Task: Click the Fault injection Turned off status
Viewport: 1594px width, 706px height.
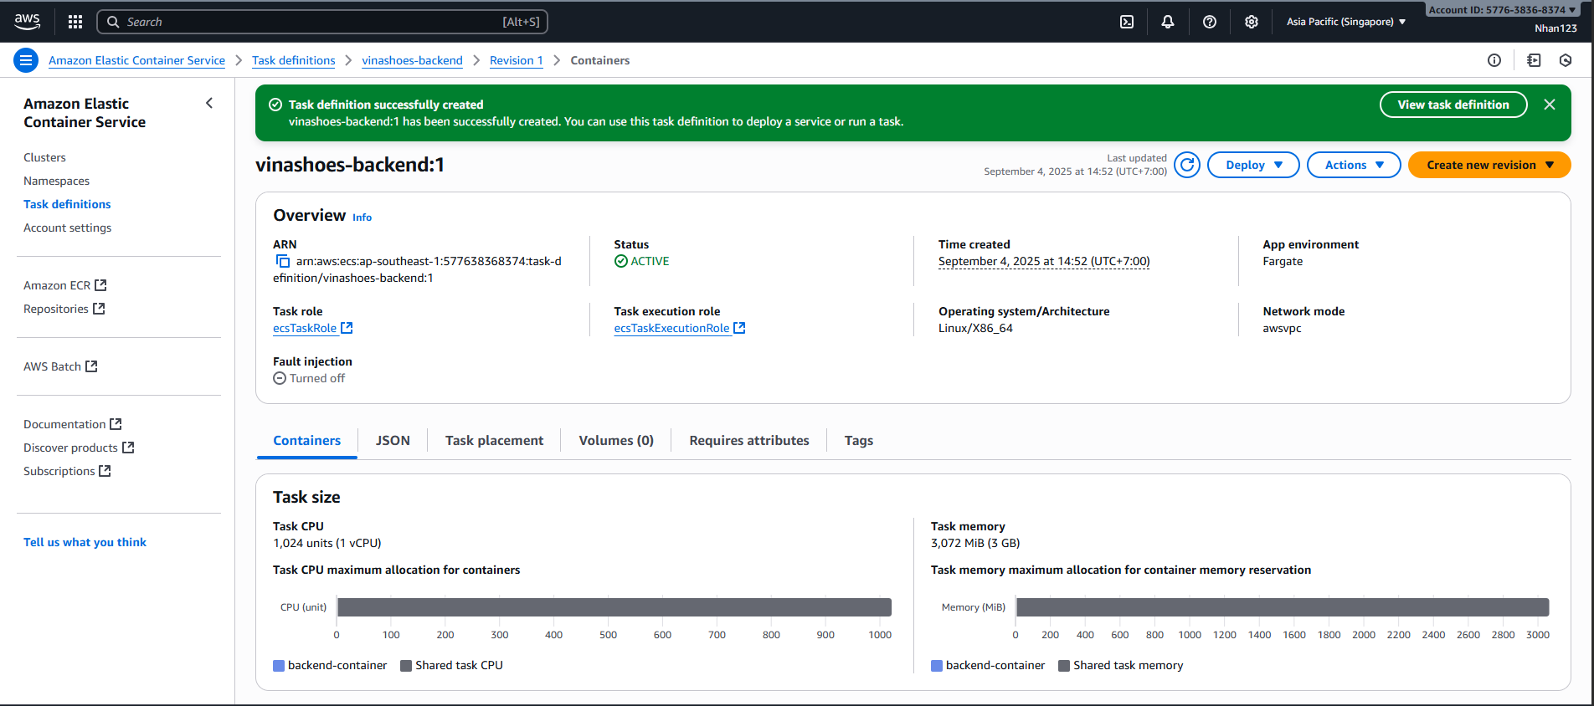Action: point(309,378)
